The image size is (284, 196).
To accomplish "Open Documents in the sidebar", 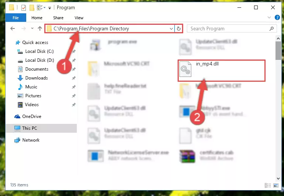I will tap(37, 69).
